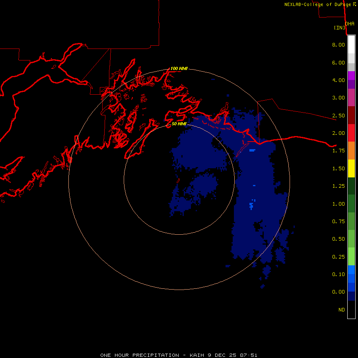This screenshot has height=358, width=358.
Task: Click the bright red swatch beside 2.00
Action: tap(351, 133)
